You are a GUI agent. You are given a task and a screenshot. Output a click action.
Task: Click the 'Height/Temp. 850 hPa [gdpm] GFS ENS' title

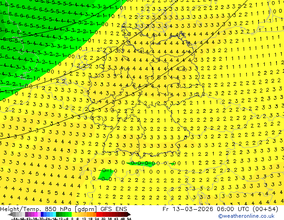(x=64, y=209)
